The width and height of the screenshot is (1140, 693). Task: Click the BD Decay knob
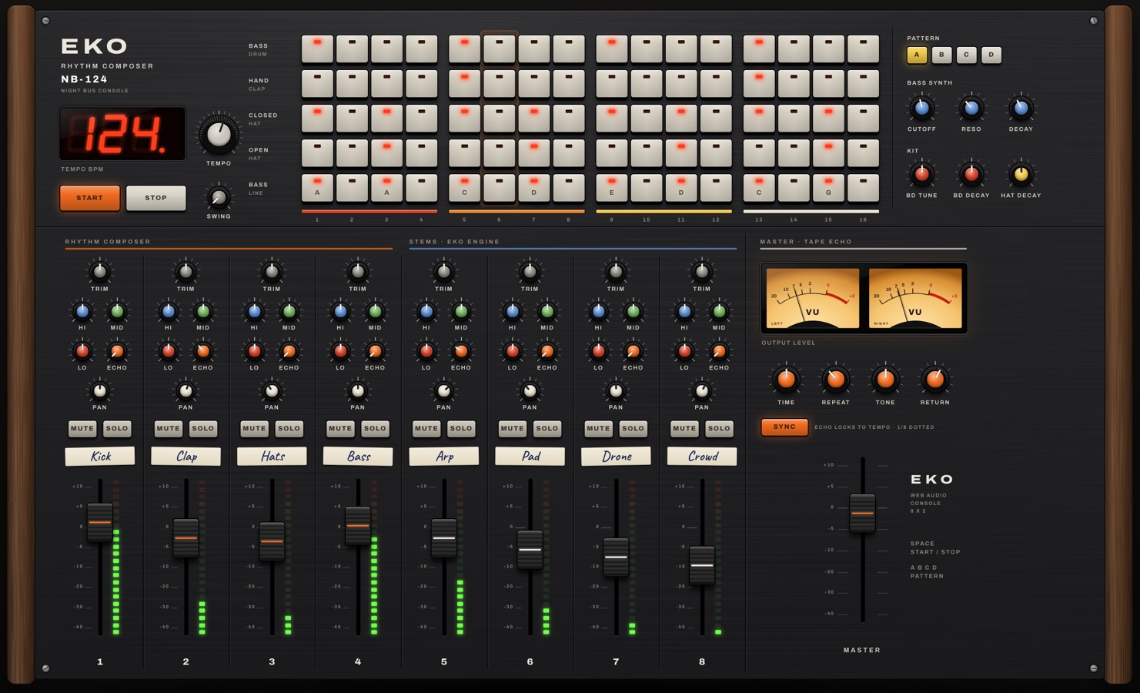coord(971,175)
